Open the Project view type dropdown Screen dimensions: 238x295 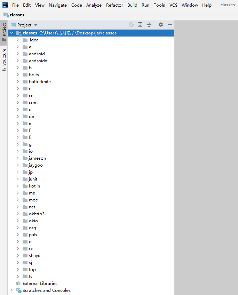(36, 25)
